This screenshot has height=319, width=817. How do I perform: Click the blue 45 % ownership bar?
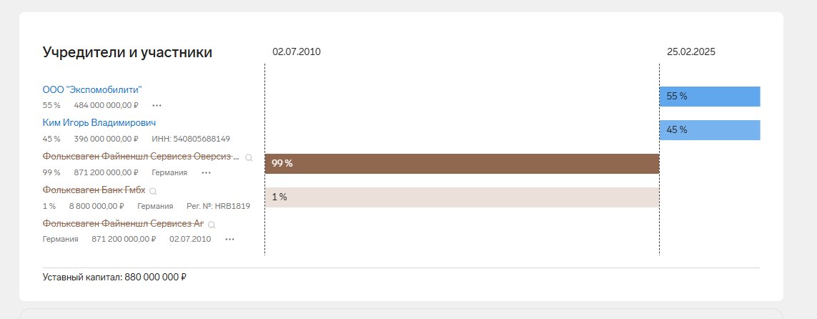tap(709, 130)
